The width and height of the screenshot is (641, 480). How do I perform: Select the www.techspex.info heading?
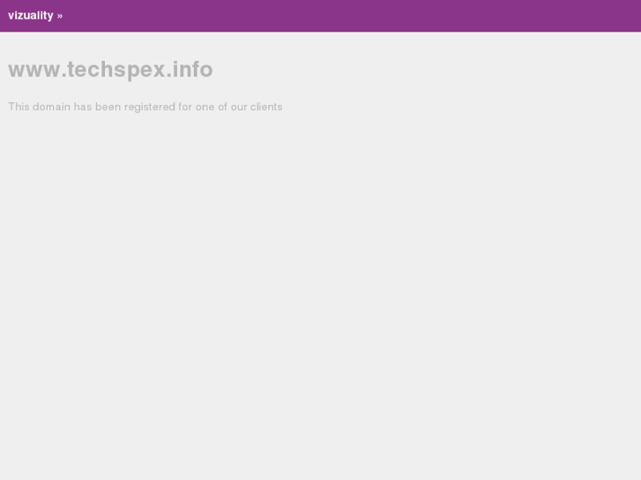coord(110,69)
